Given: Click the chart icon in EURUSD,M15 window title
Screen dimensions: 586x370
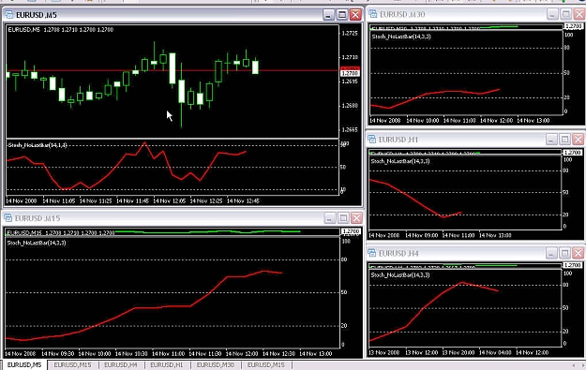Looking at the screenshot, I should pyautogui.click(x=8, y=217).
